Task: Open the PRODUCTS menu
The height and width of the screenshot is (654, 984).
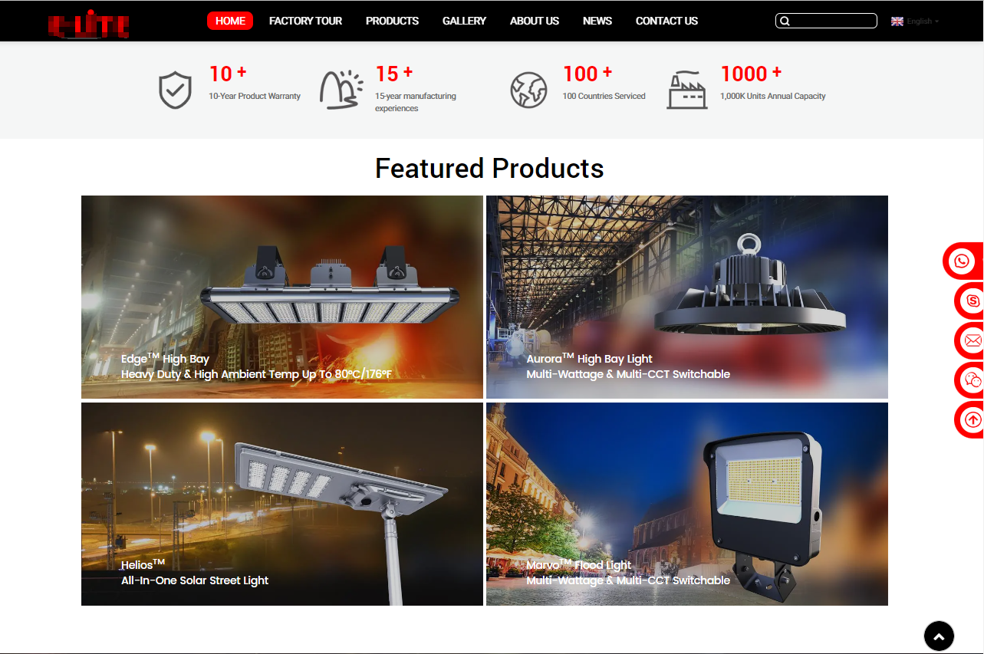Action: 392,21
